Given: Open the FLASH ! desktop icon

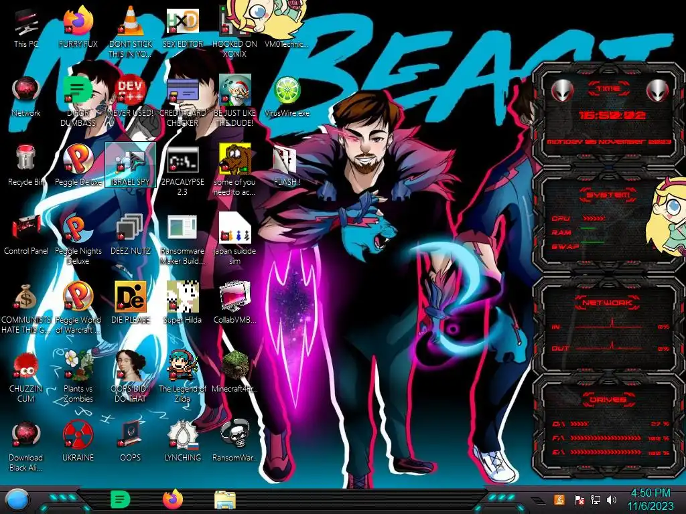Looking at the screenshot, I should coord(287,165).
